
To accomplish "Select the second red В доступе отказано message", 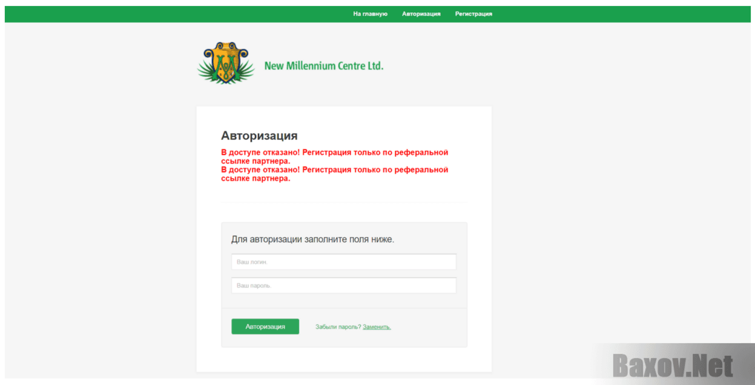I will [x=335, y=174].
